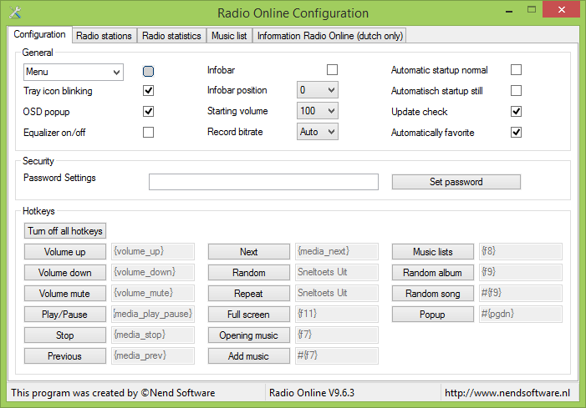Viewport: 586px width, 408px height.
Task: Open Information Radio Online (dutch only) tab
Action: tap(329, 36)
